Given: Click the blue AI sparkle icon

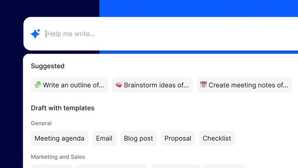Looking at the screenshot, I should [35, 34].
